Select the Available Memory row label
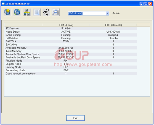Image resolution: width=154 pixels, height=125 pixels. pos(16,48)
